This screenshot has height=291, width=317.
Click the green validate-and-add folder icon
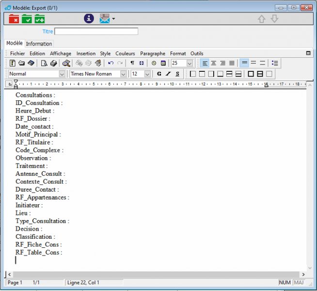(40, 19)
